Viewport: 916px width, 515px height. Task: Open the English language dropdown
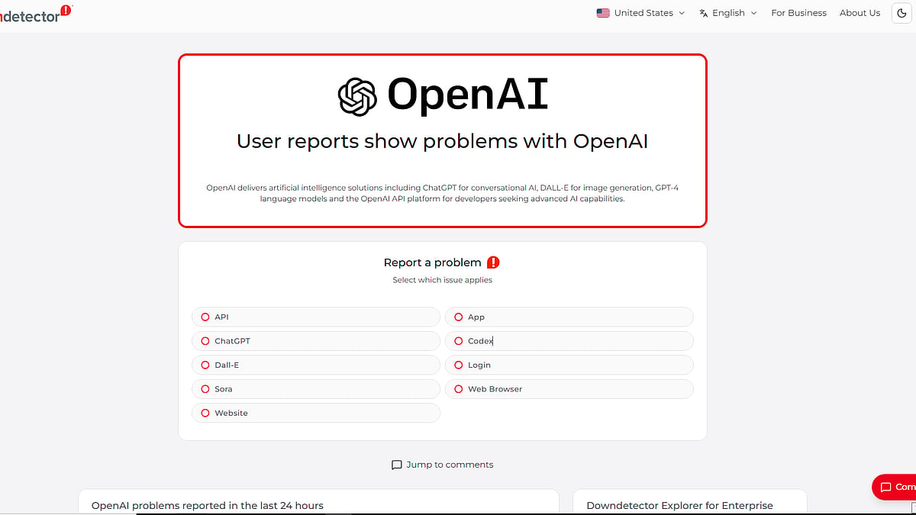[728, 13]
